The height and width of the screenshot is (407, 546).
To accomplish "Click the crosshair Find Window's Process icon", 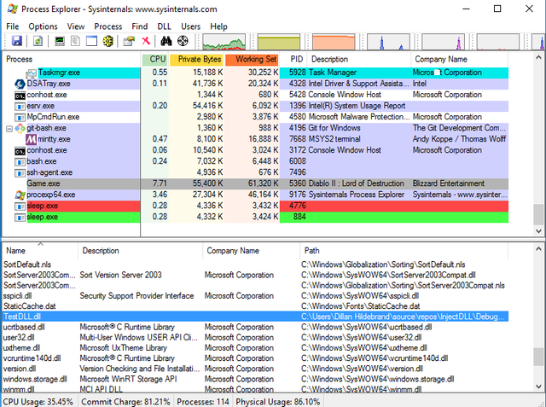I will click(x=183, y=41).
